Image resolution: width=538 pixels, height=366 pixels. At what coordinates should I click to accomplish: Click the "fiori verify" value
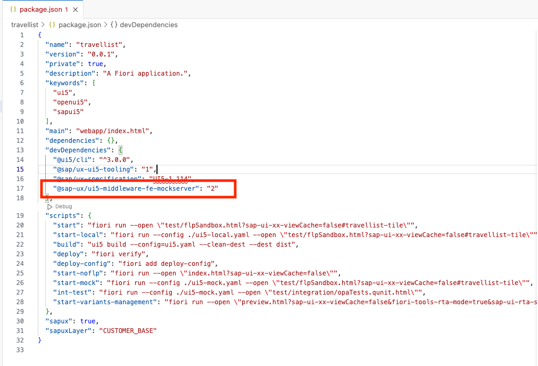118,254
